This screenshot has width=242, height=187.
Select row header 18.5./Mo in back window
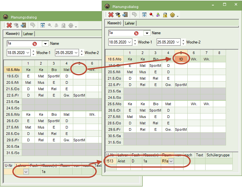[13, 70]
